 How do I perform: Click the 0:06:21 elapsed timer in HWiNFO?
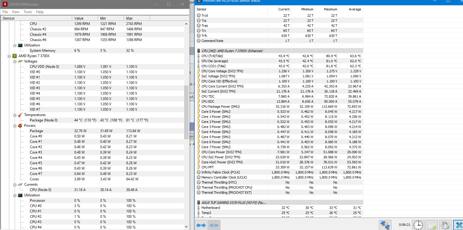tap(405, 225)
